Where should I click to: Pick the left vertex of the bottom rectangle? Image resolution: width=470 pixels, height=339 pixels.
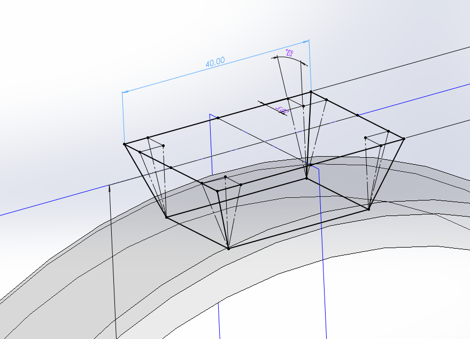click(166, 217)
